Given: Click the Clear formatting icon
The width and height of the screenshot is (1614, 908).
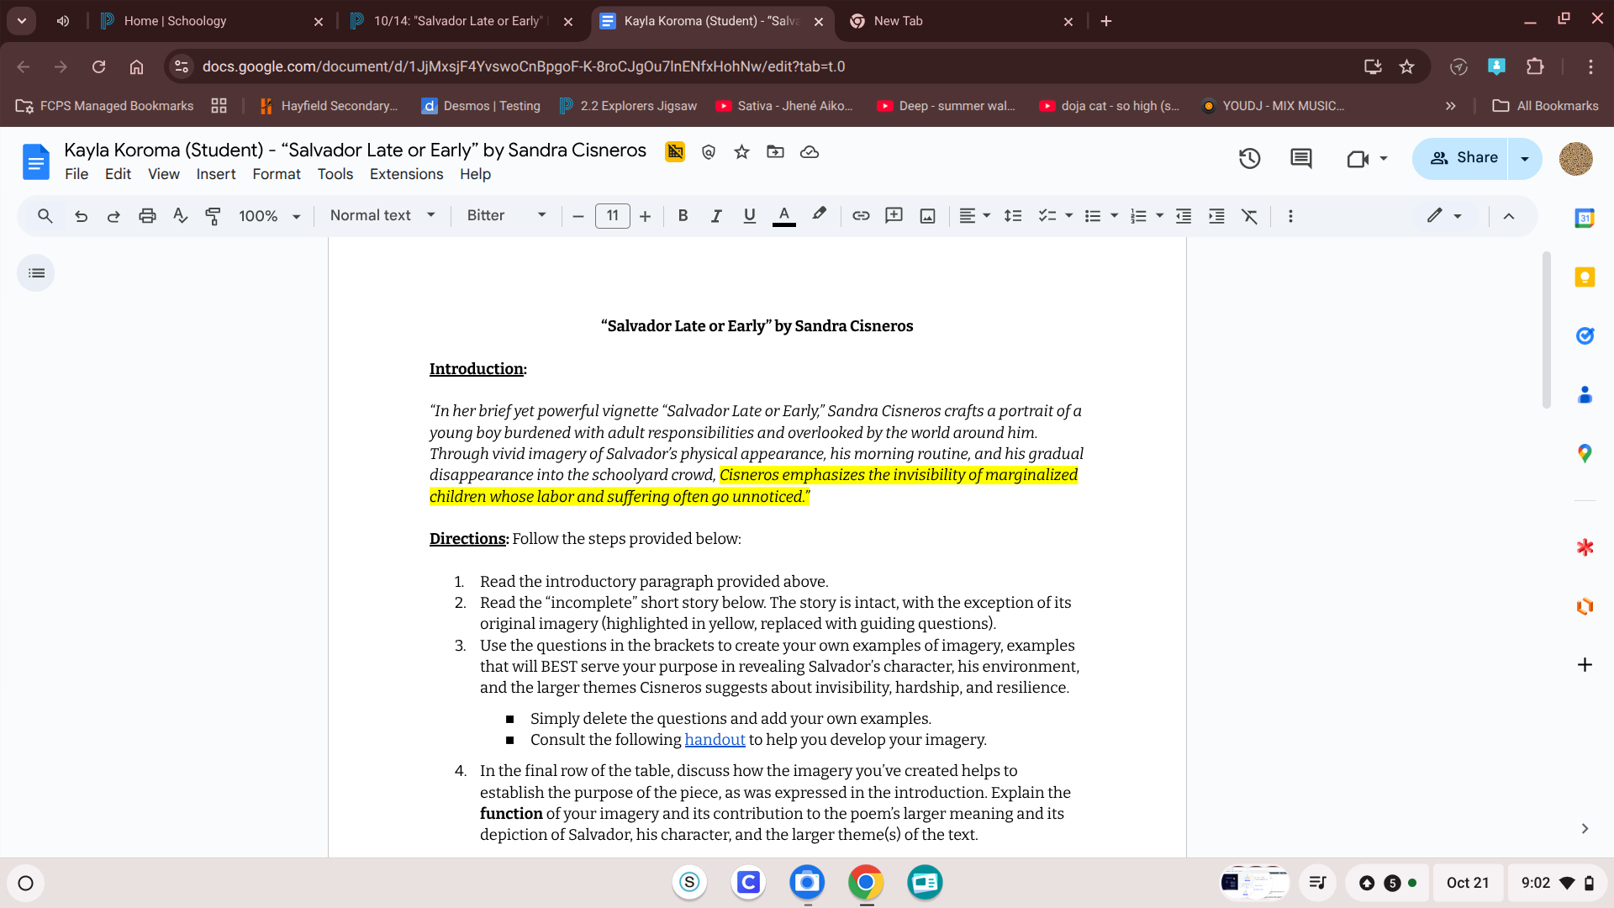Looking at the screenshot, I should tap(1250, 216).
